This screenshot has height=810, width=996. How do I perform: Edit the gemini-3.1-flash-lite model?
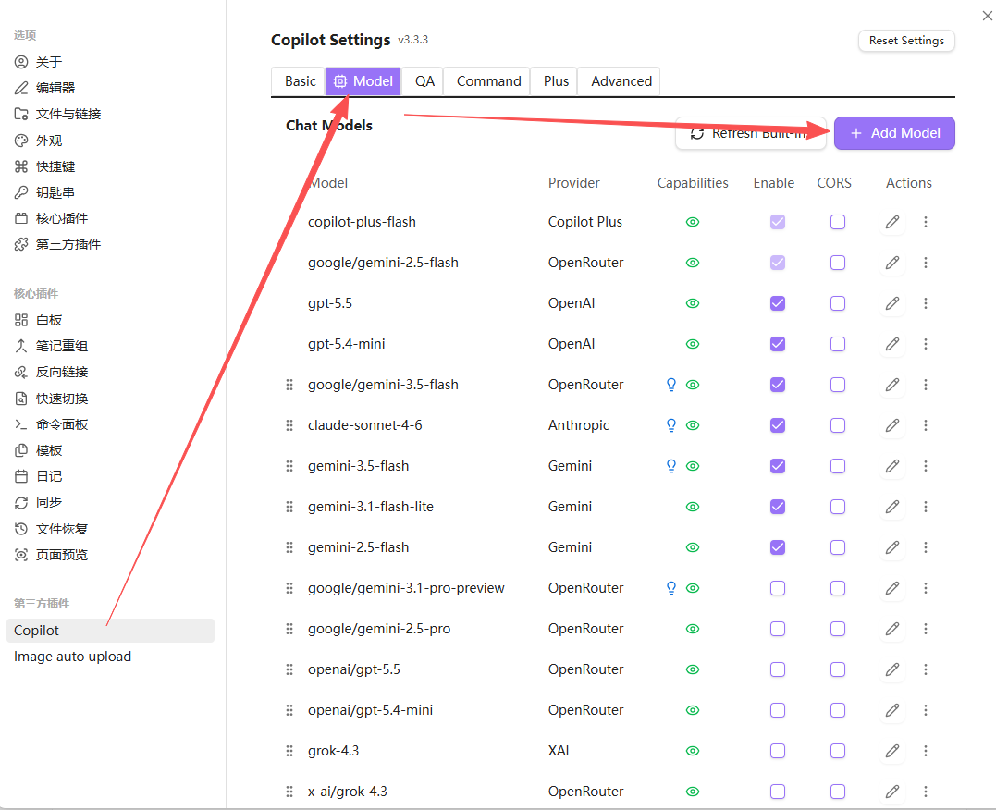coord(892,507)
